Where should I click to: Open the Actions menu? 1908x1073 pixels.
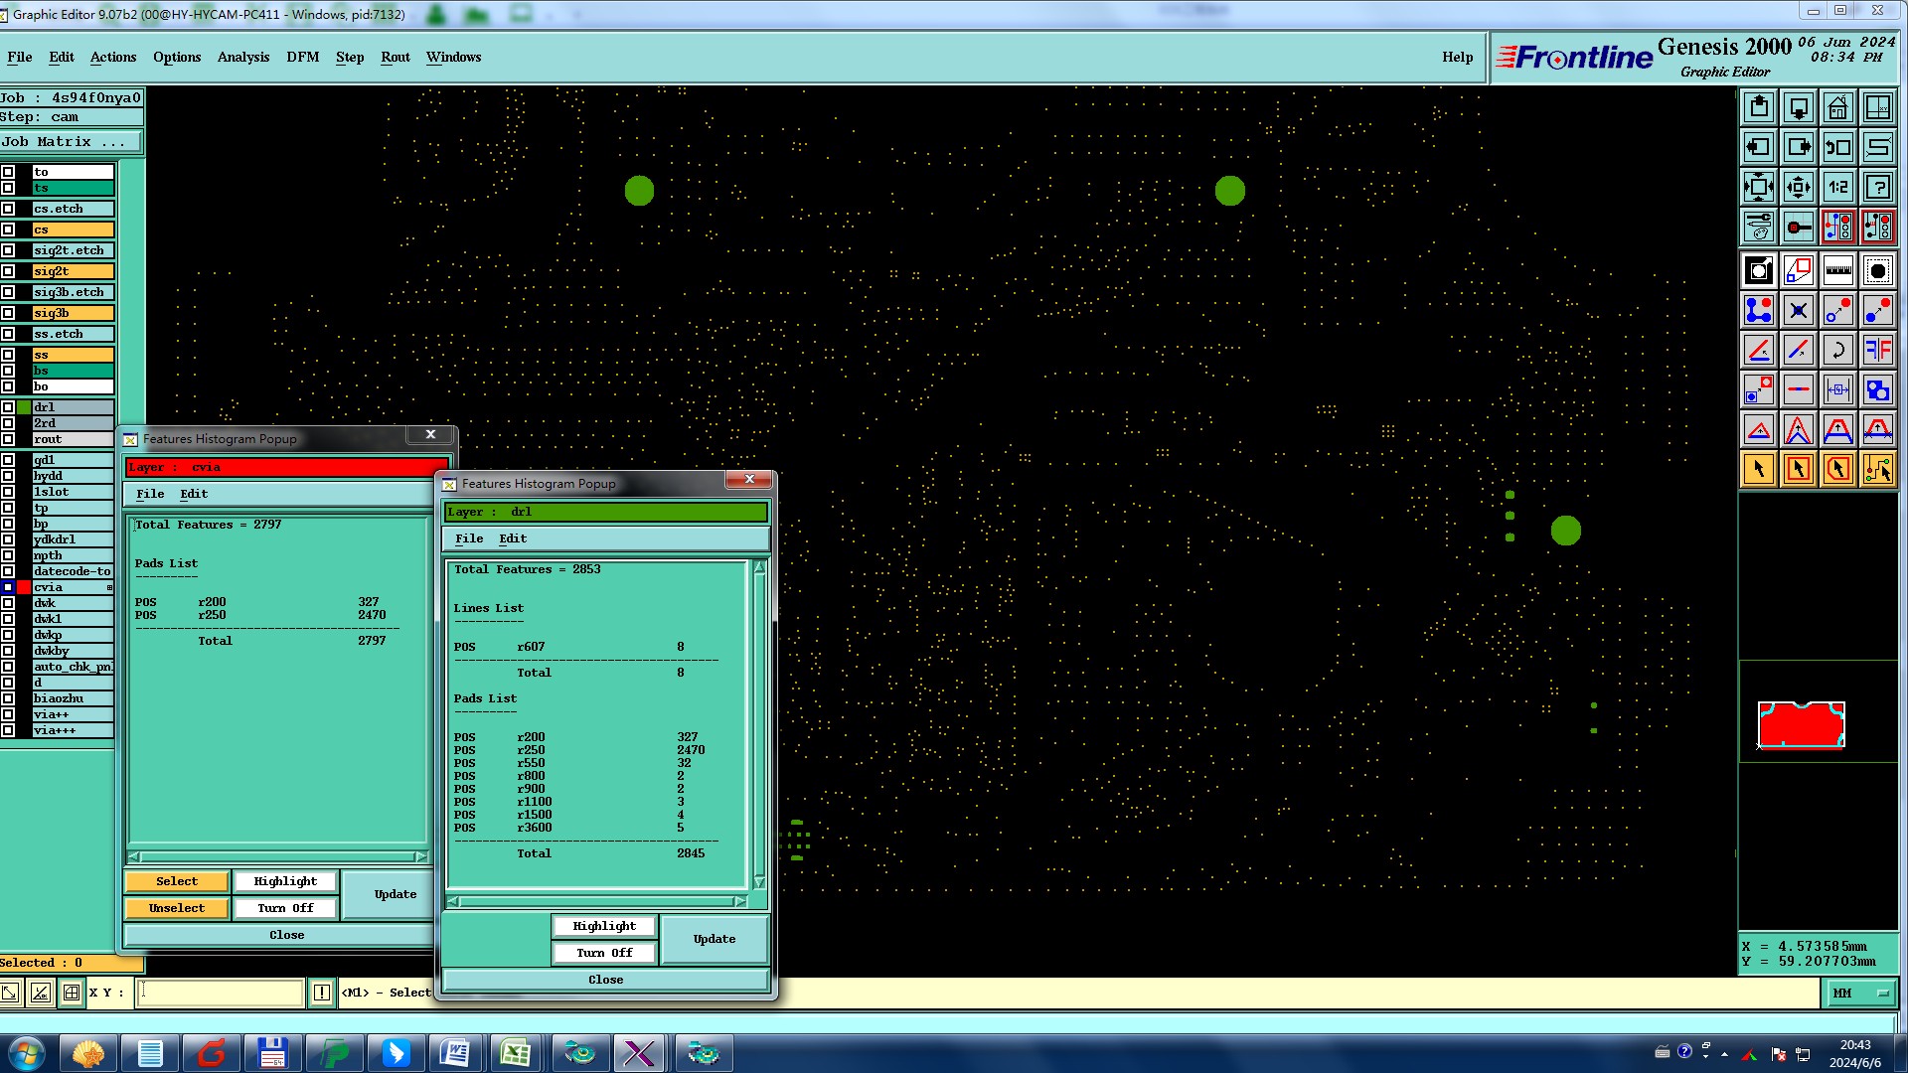pyautogui.click(x=113, y=57)
